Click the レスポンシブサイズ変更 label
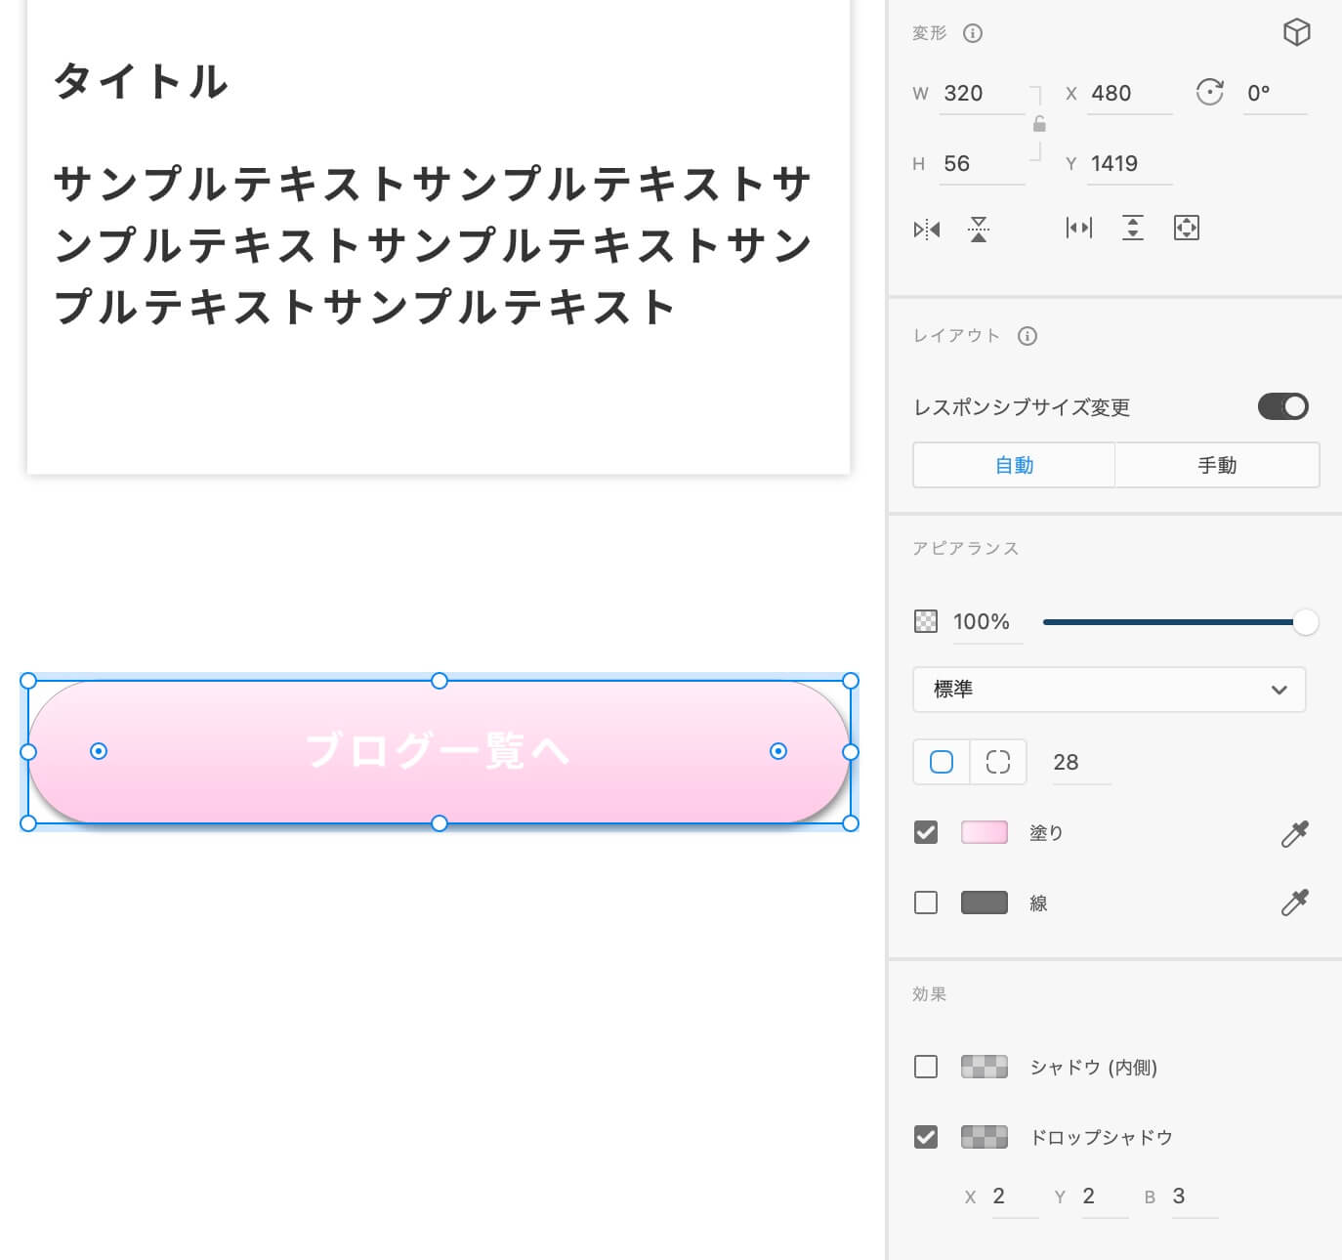The width and height of the screenshot is (1342, 1260). point(1022,407)
